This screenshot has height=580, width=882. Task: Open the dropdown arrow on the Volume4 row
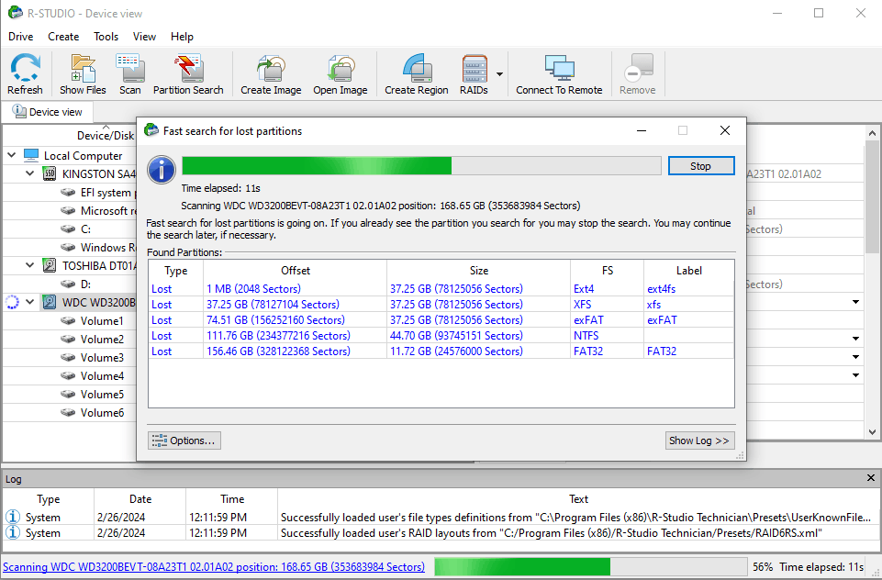(855, 375)
